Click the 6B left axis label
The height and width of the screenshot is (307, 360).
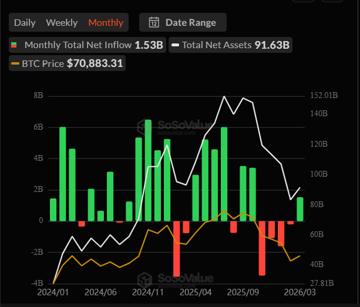38,127
